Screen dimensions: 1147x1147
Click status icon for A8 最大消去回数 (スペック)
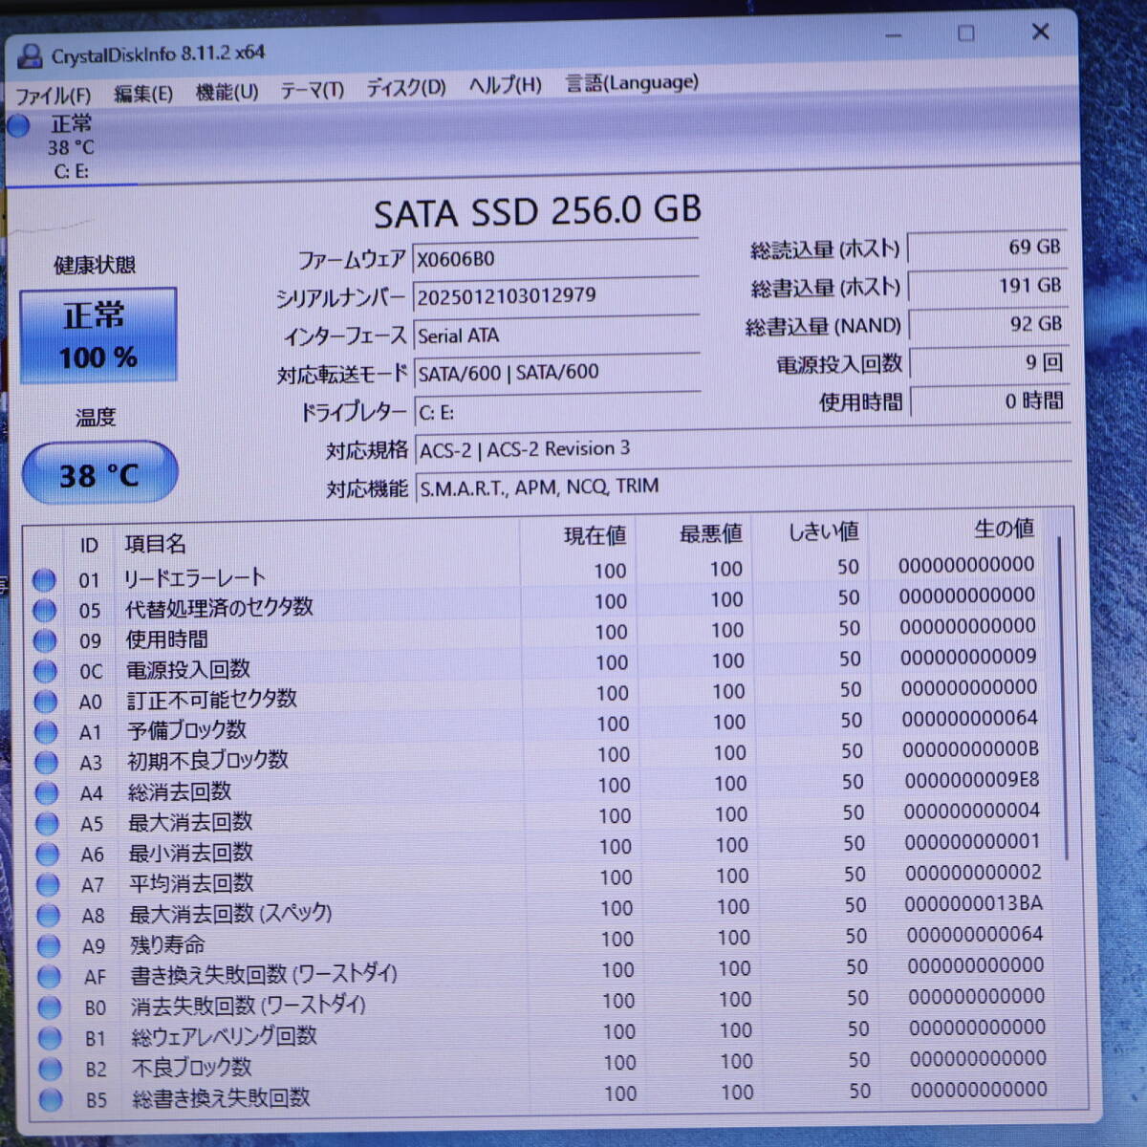click(48, 916)
